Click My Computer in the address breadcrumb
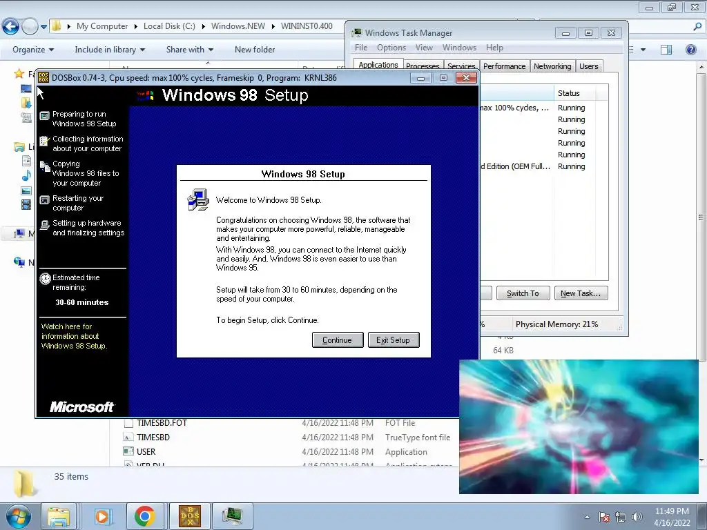707x530 pixels. click(102, 26)
